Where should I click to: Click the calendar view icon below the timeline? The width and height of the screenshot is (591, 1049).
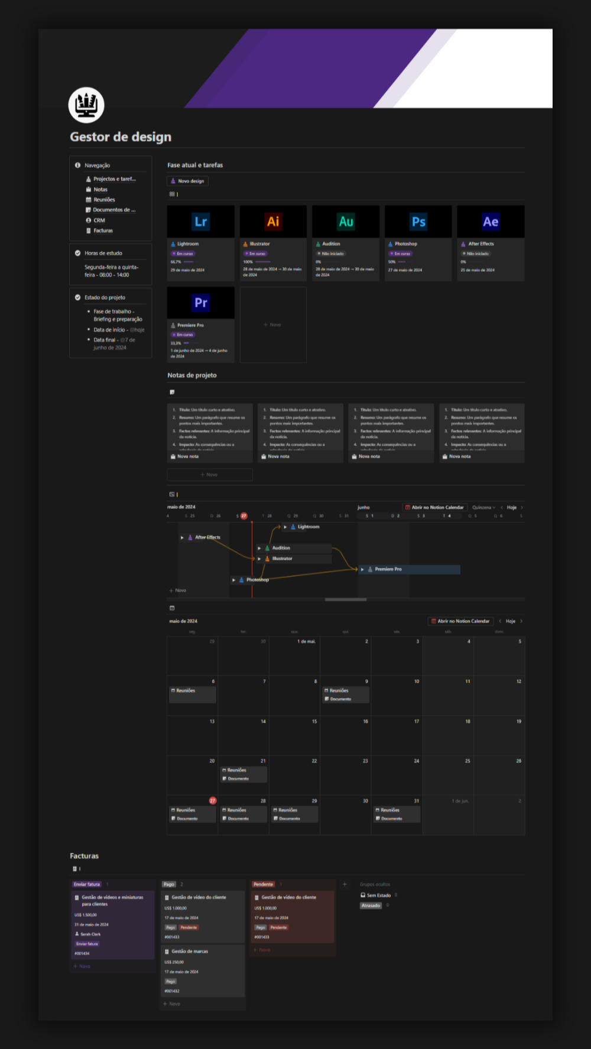(172, 608)
